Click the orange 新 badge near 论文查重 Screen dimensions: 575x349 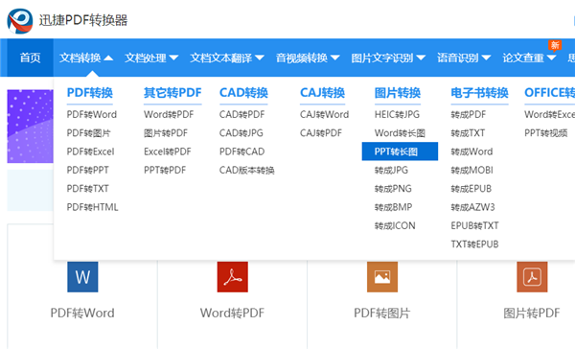pyautogui.click(x=555, y=45)
